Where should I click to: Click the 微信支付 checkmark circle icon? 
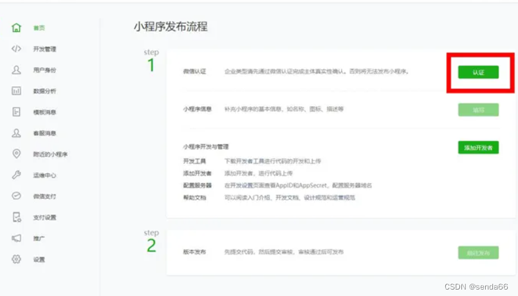tap(17, 196)
